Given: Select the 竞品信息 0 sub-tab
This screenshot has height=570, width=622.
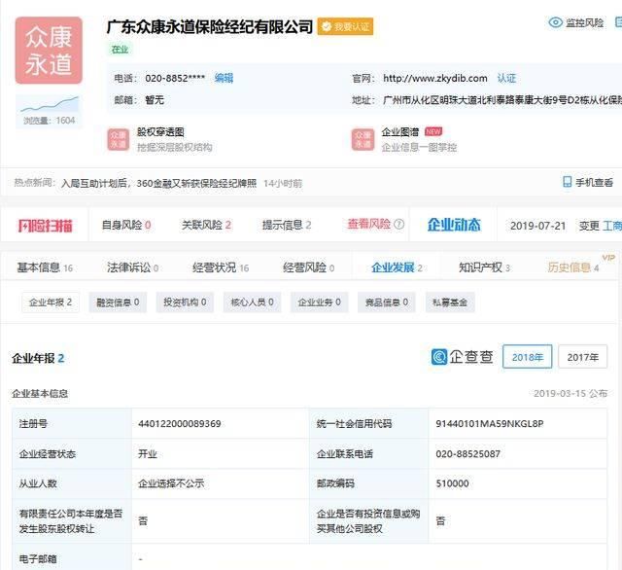Looking at the screenshot, I should 387,303.
